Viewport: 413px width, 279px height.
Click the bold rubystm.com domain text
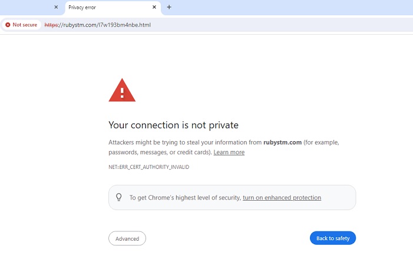pyautogui.click(x=283, y=142)
